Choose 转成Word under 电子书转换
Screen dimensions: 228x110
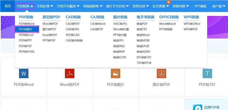[x=143, y=35]
